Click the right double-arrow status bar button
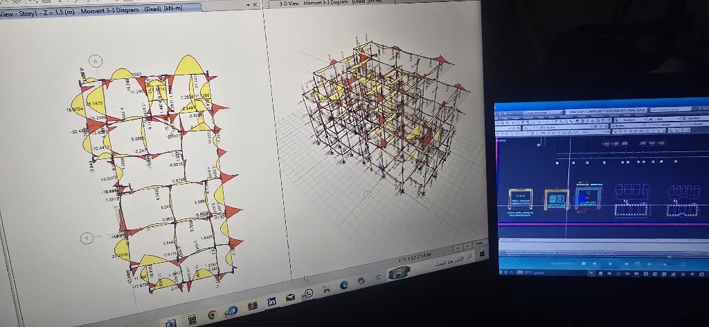Screen dimensions: 709x327 coord(468,245)
